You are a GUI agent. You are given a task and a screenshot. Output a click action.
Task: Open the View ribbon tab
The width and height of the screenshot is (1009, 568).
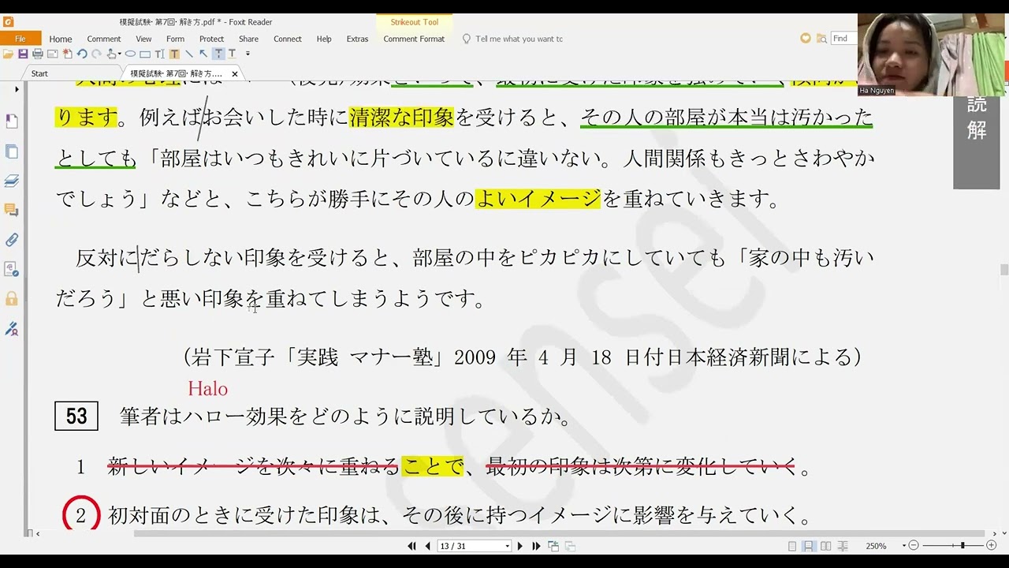tap(143, 39)
